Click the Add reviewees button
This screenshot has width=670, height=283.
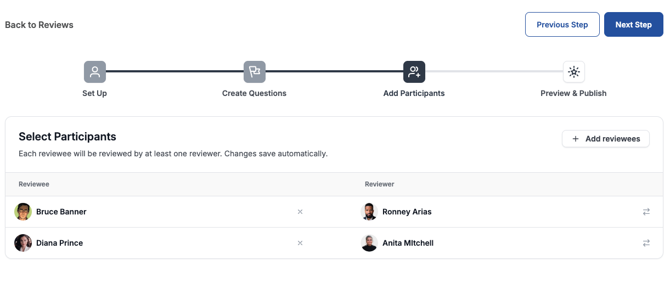coord(606,139)
